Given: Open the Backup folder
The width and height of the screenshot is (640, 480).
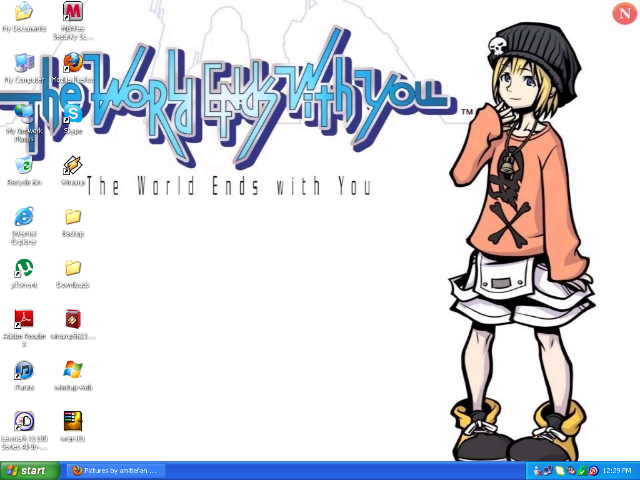Looking at the screenshot, I should 72,216.
